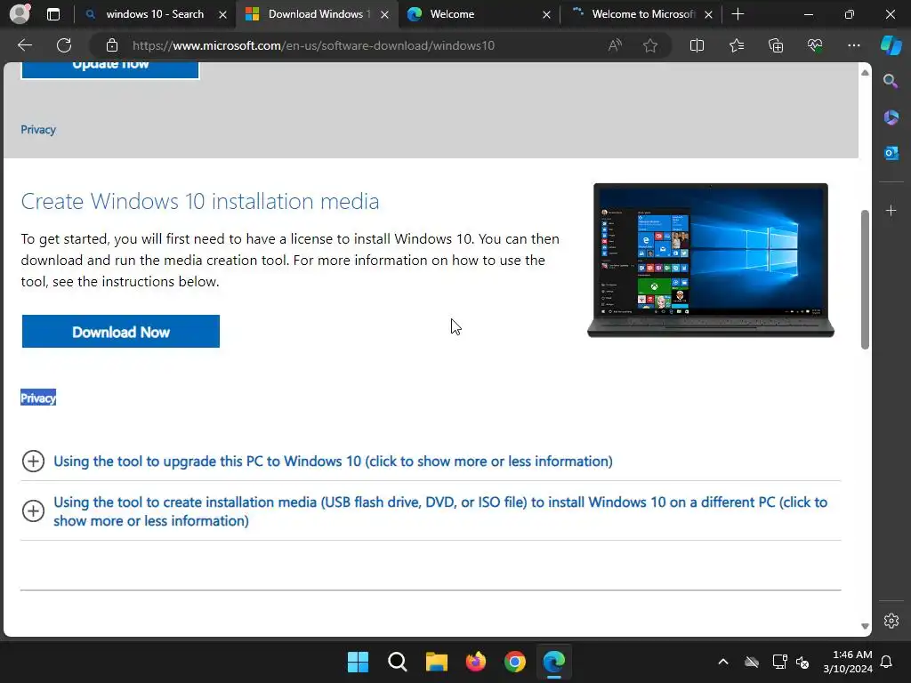Viewport: 911px width, 683px height.
Task: Open Windows Start menu
Action: 358,662
